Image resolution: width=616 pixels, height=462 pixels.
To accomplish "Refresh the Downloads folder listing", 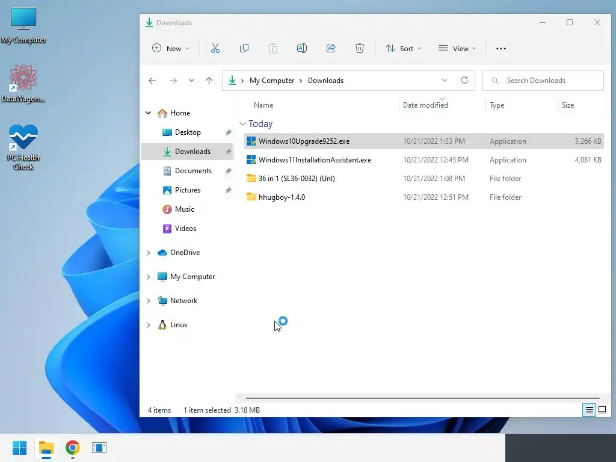I will (464, 80).
